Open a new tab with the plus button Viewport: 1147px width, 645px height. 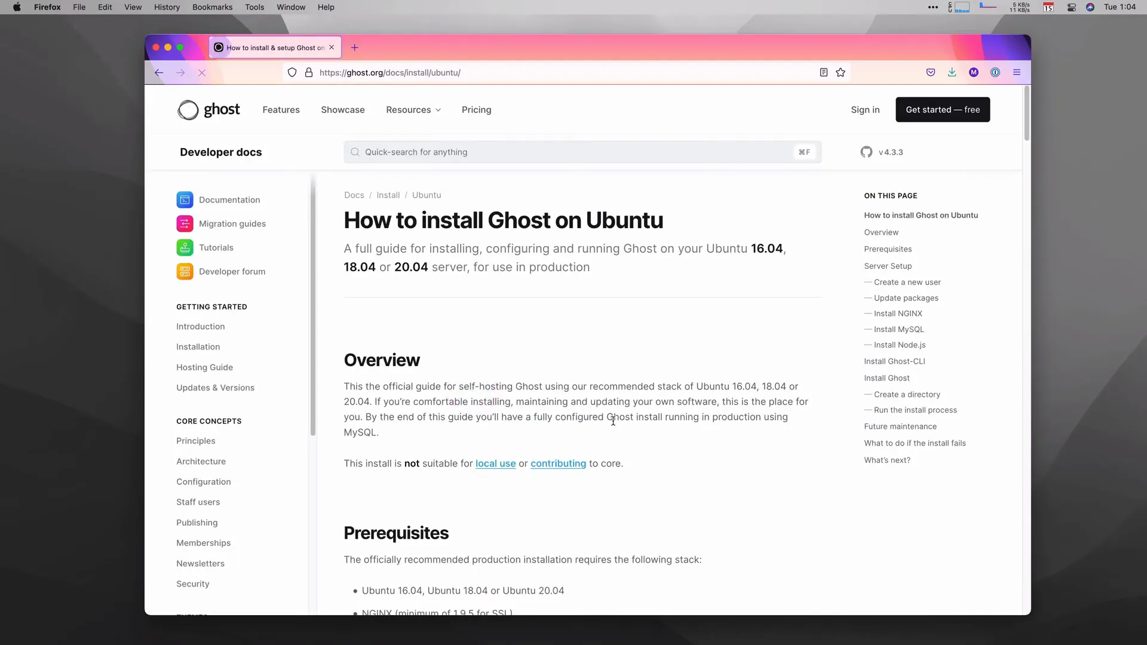(355, 48)
